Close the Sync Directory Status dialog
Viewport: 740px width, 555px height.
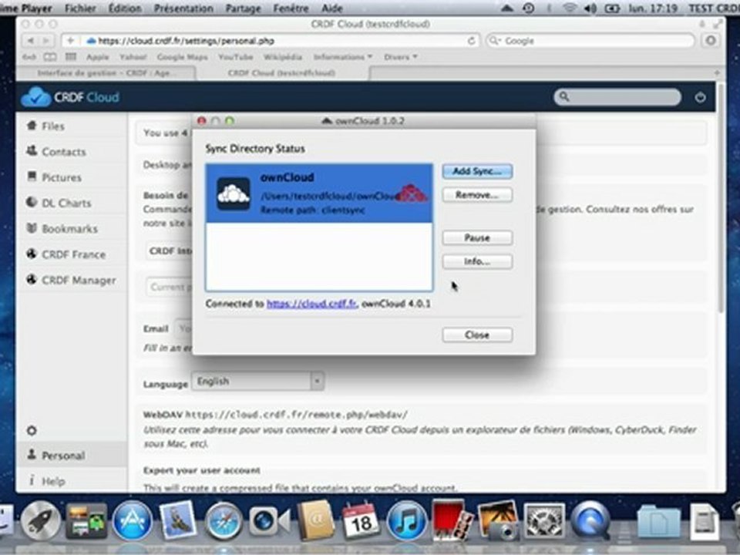[477, 335]
